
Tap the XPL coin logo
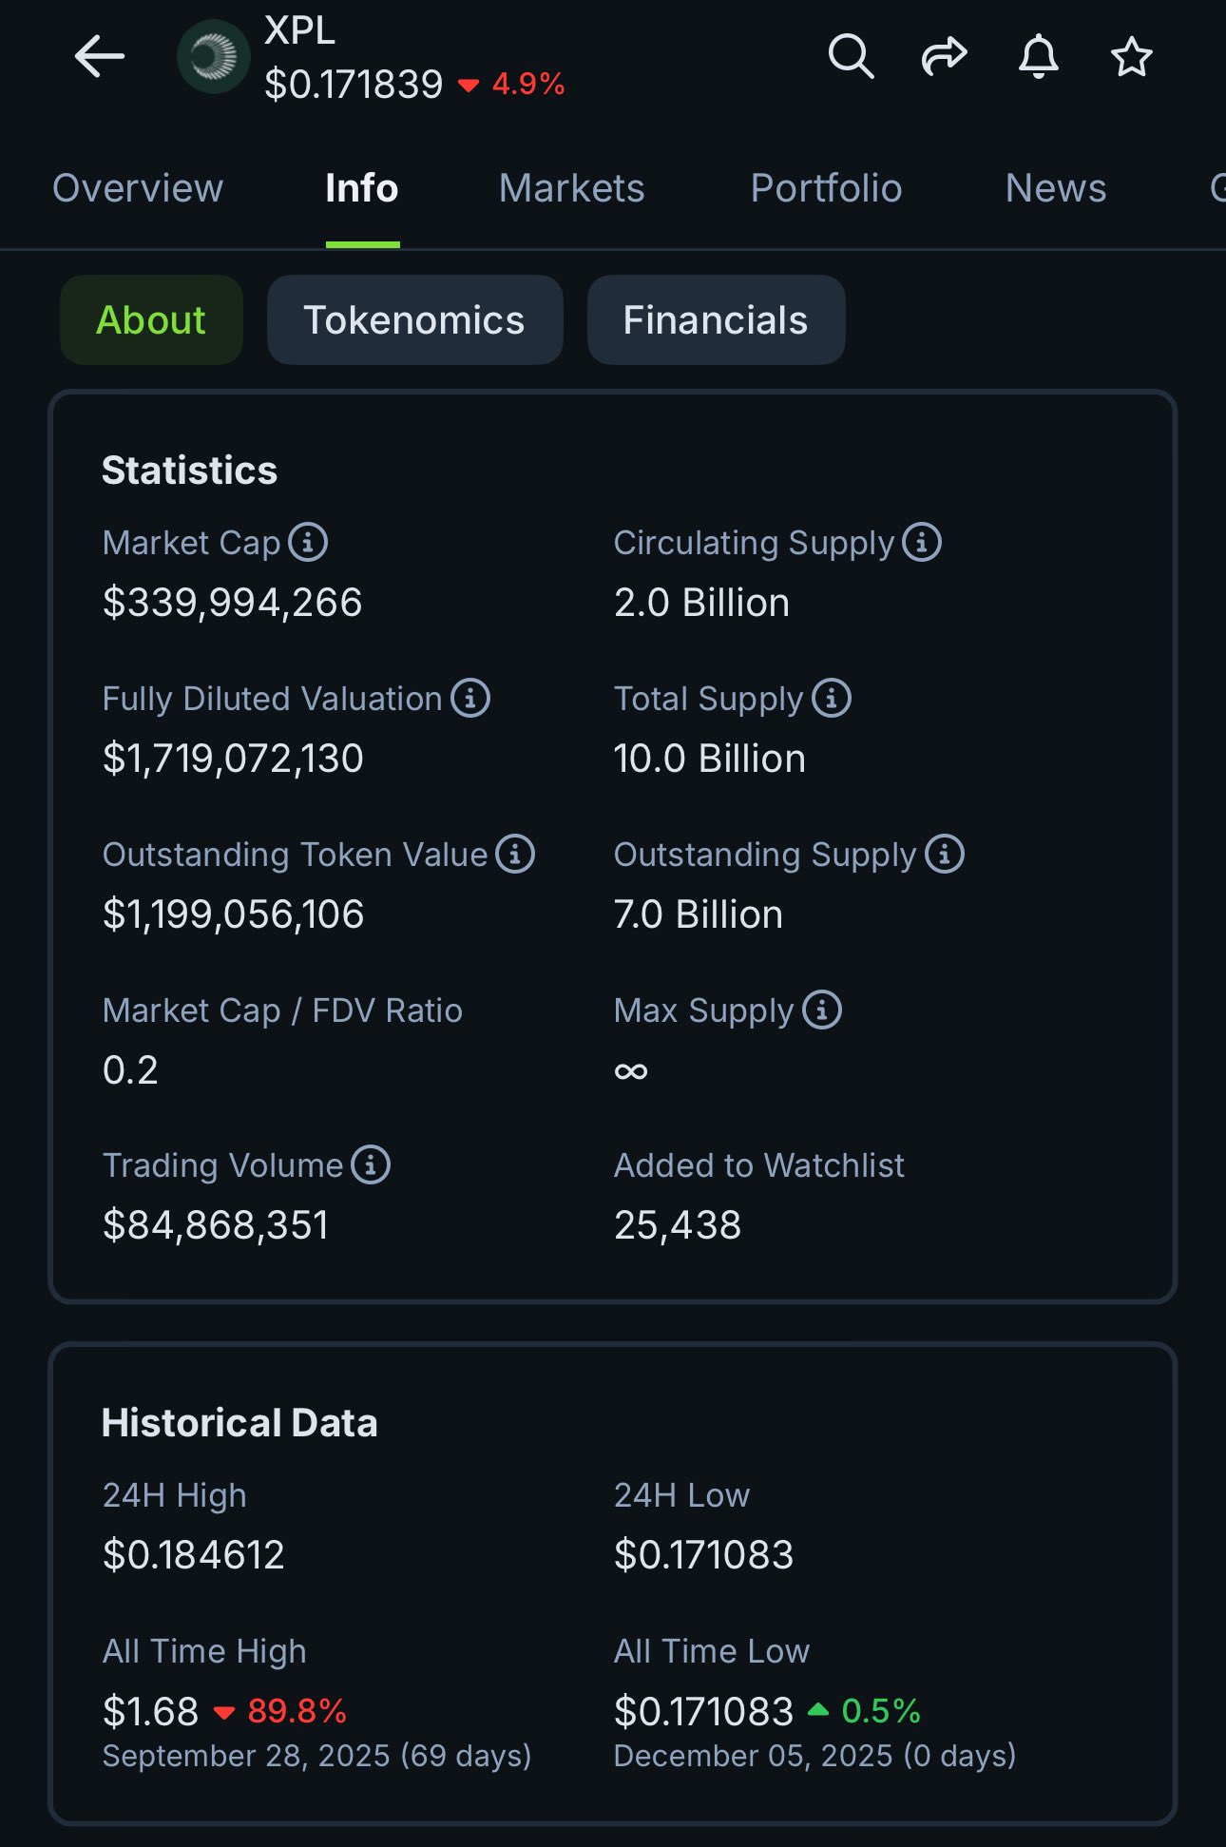click(x=214, y=57)
